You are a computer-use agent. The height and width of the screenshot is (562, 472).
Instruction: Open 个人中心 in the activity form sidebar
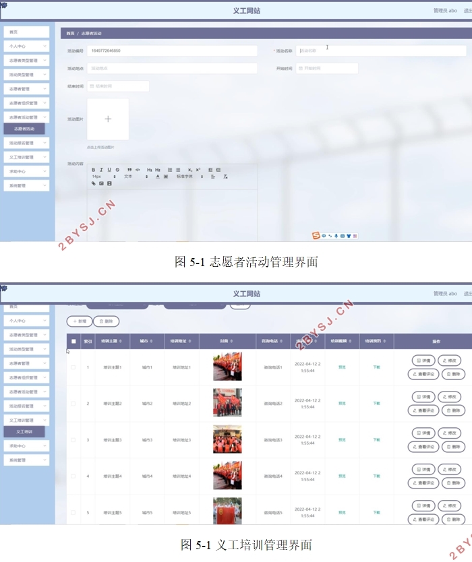pyautogui.click(x=26, y=46)
